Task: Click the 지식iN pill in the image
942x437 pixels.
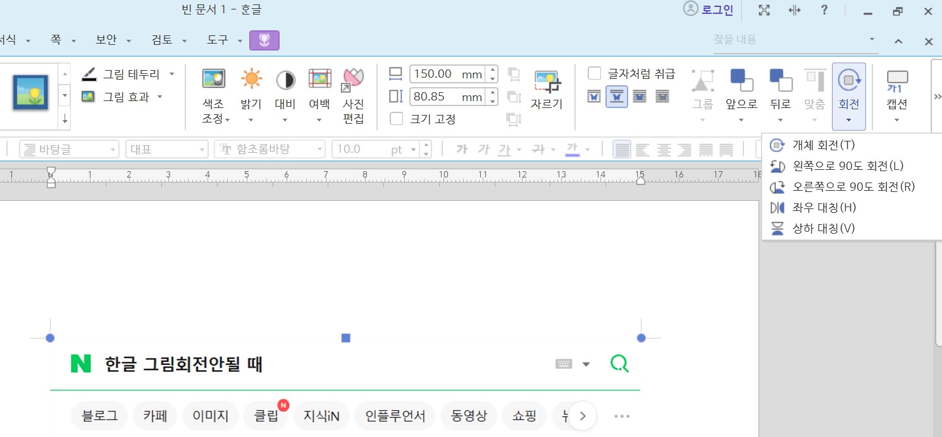Action: click(x=321, y=416)
